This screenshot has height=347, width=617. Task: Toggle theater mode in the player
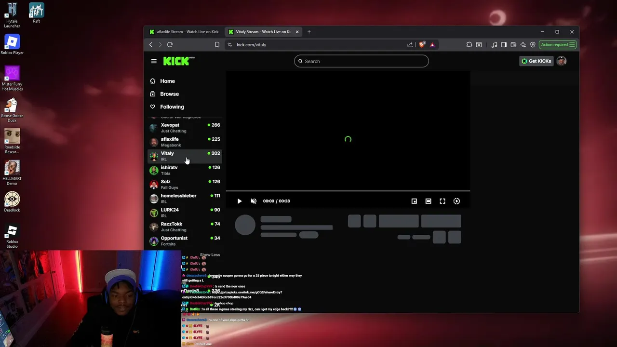428,201
